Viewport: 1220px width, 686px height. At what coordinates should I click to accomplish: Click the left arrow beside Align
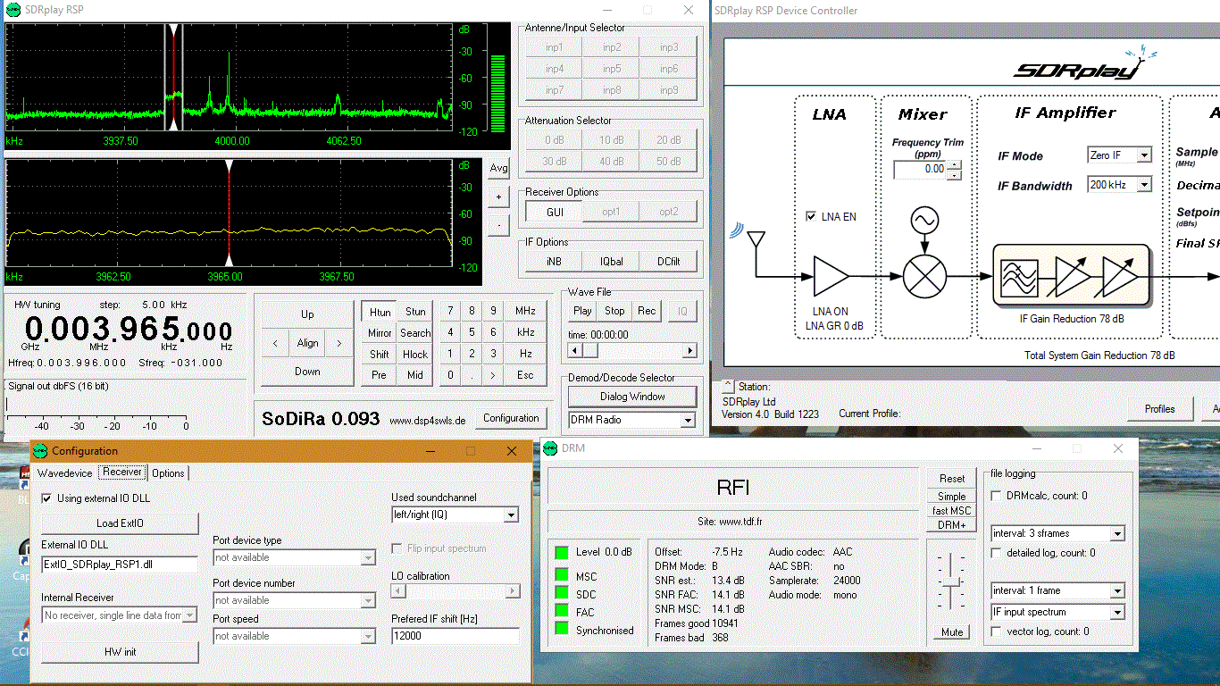(275, 343)
